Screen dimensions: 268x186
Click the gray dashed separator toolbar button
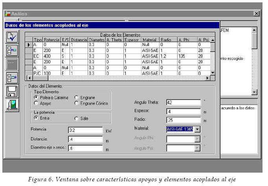12,64
